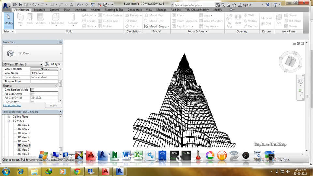Collapse the 3D Views tree node
The height and width of the screenshot is (176, 313).
(x=9, y=121)
